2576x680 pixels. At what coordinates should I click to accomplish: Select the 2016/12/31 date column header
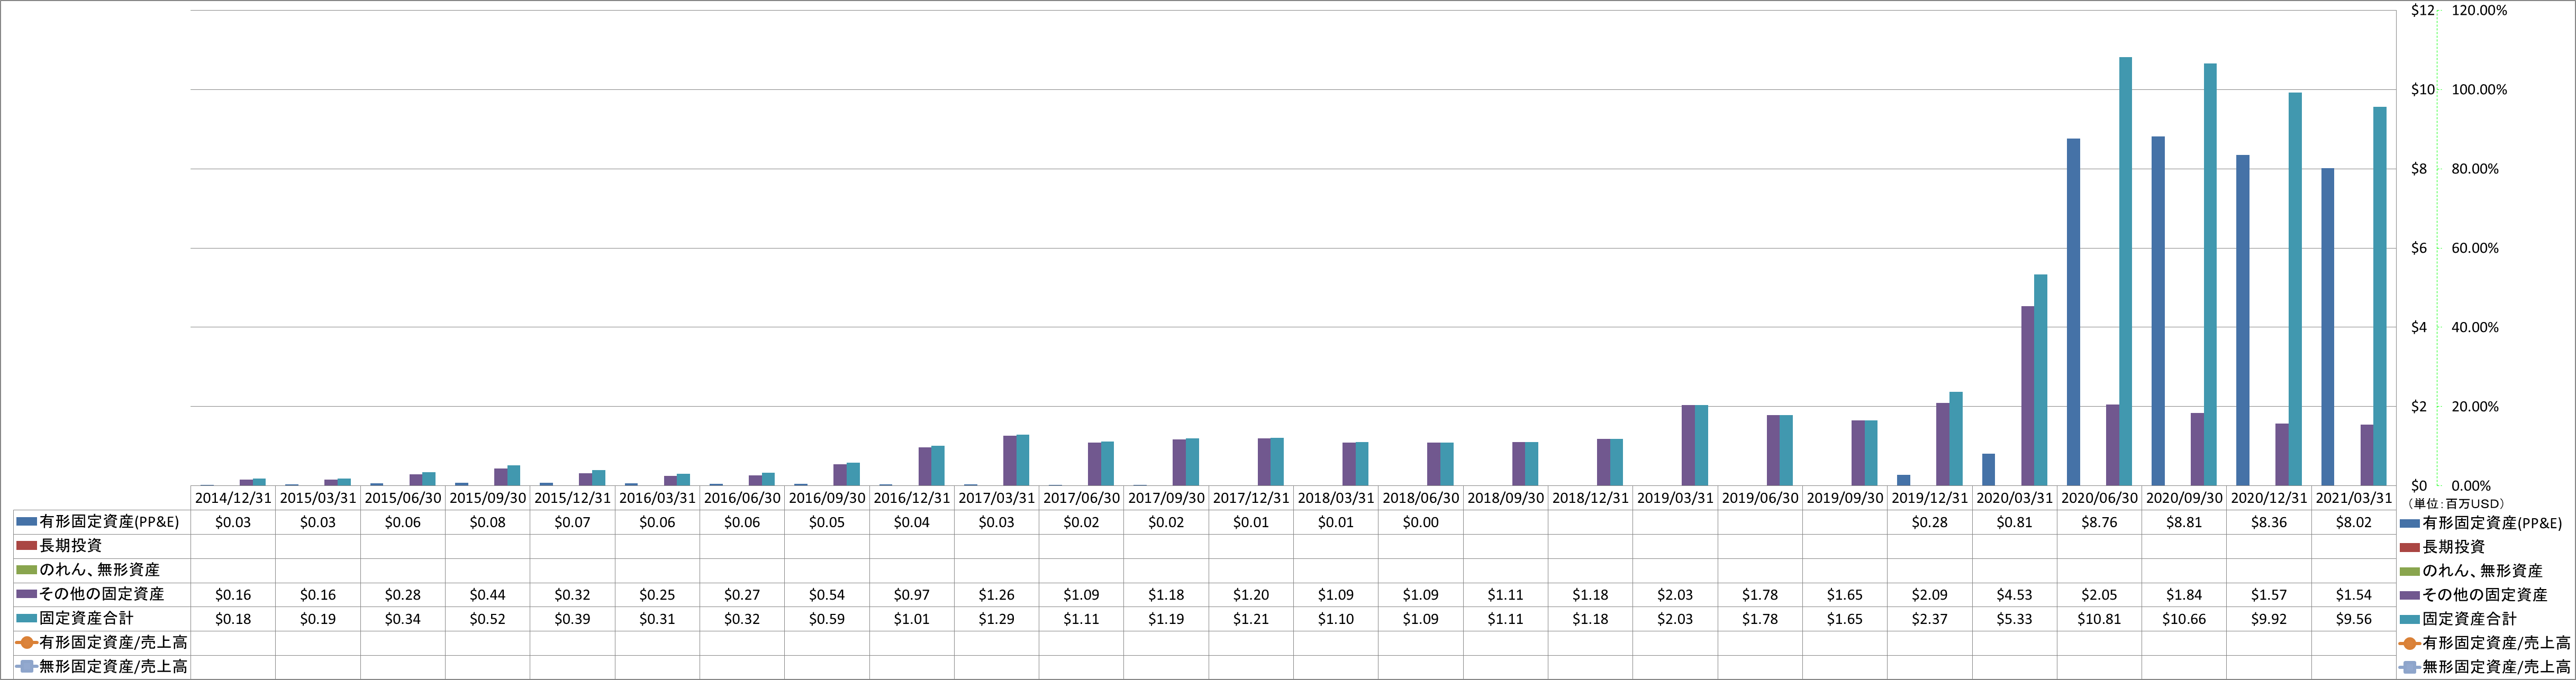coord(911,497)
